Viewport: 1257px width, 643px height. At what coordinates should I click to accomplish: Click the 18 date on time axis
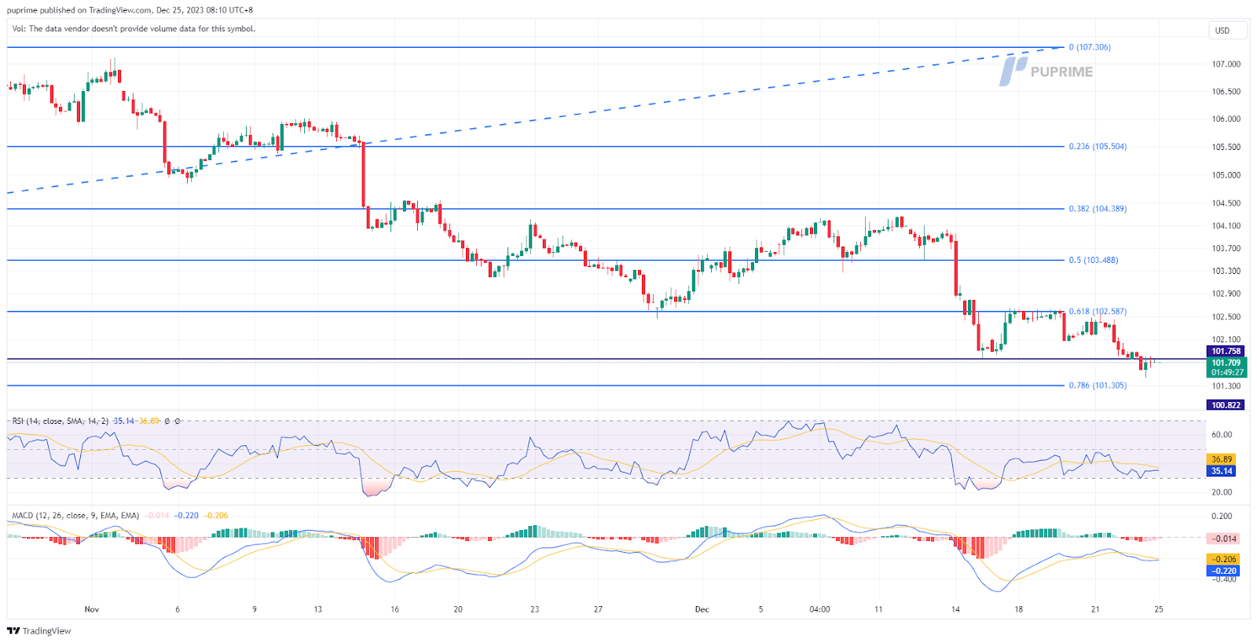1018,609
